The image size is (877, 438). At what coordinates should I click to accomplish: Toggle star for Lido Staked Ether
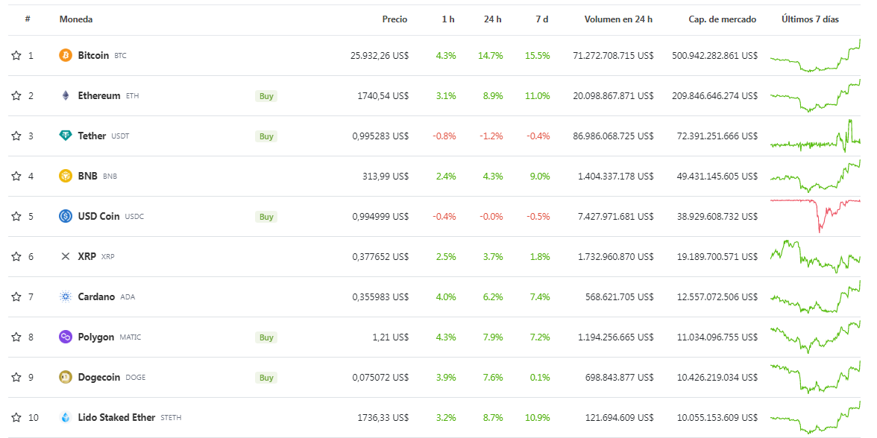(16, 417)
